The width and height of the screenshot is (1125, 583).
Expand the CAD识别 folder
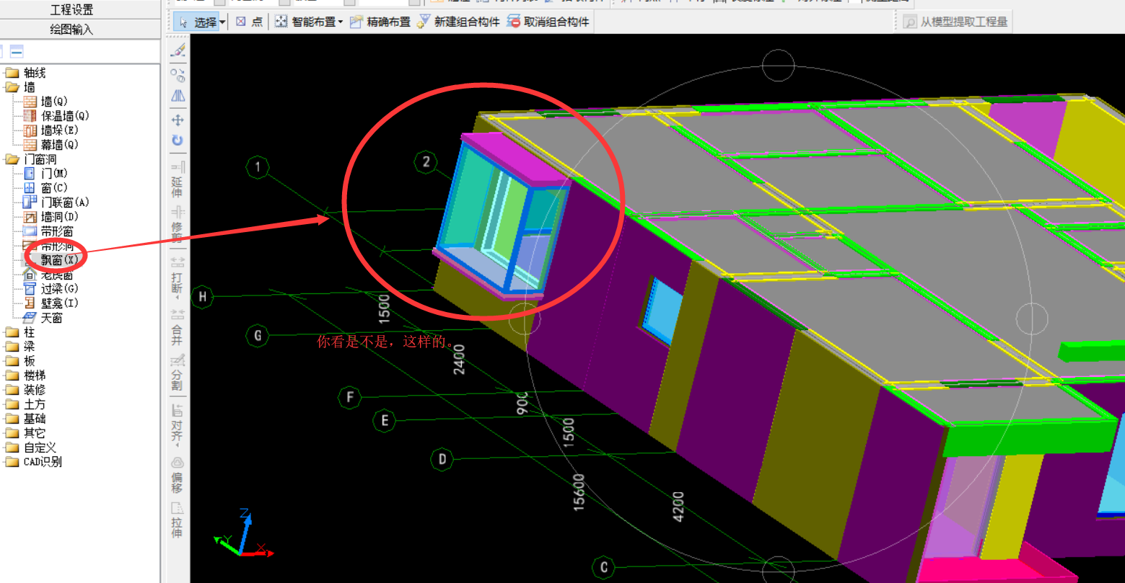click(x=12, y=462)
